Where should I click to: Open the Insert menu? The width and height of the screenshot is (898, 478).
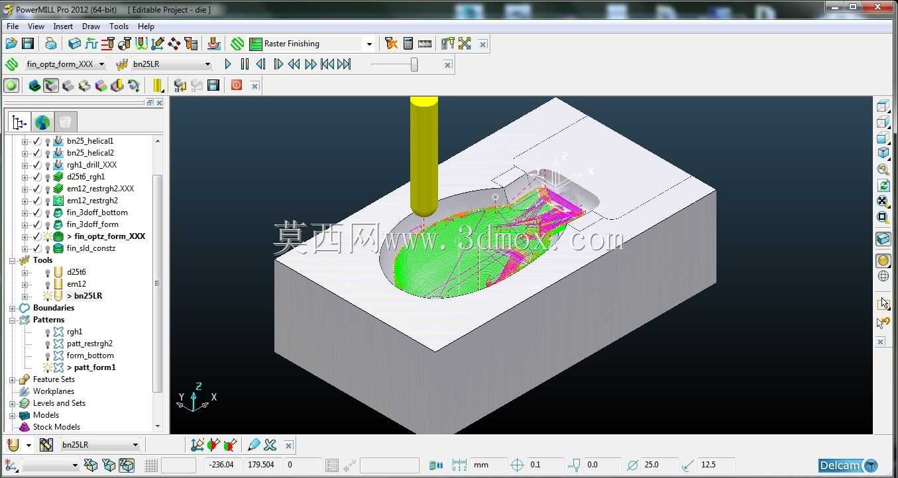point(63,26)
